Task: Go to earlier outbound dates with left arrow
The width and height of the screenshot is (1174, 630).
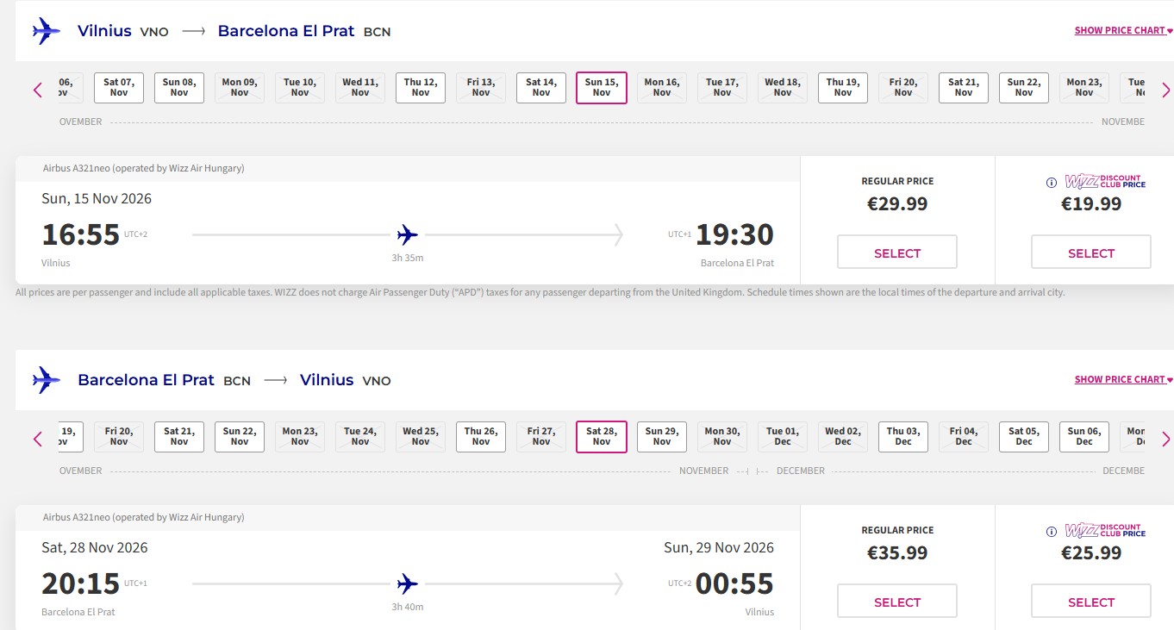Action: click(38, 90)
